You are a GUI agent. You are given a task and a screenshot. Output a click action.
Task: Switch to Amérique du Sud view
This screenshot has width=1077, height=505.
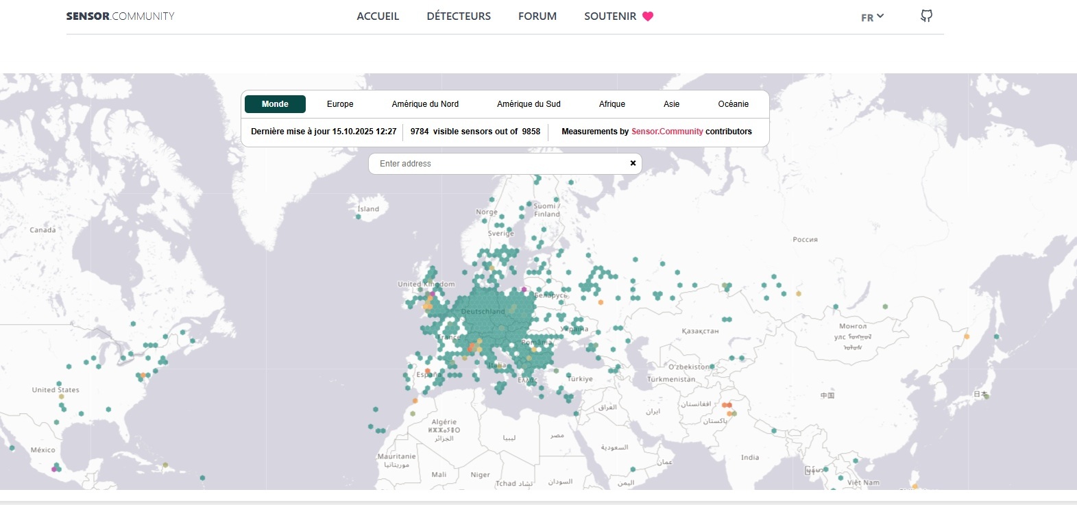pos(529,104)
